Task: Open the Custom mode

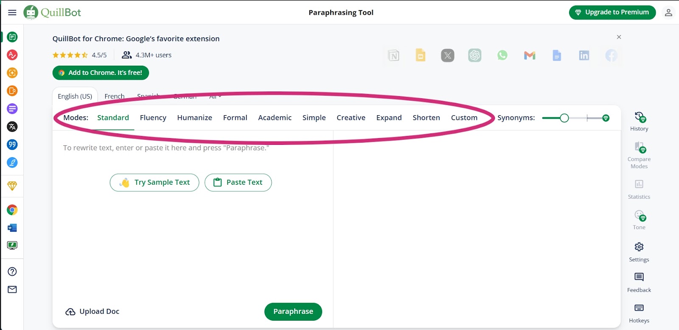Action: (464, 118)
